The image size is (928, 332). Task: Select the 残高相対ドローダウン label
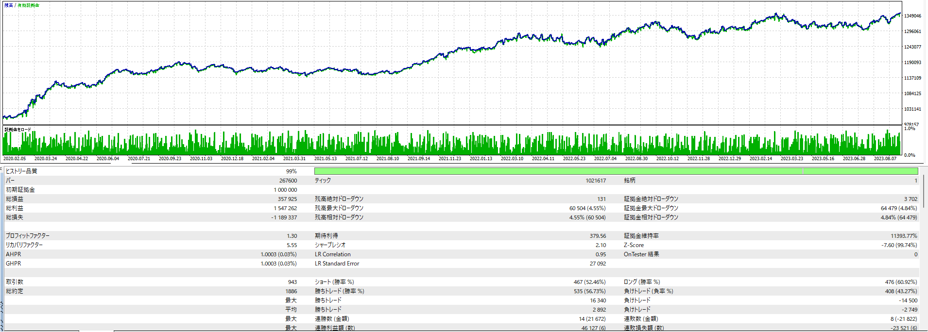[339, 217]
